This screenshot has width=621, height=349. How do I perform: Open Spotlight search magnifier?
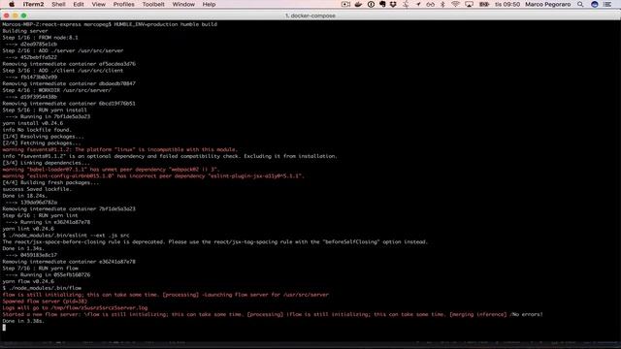(580, 4)
